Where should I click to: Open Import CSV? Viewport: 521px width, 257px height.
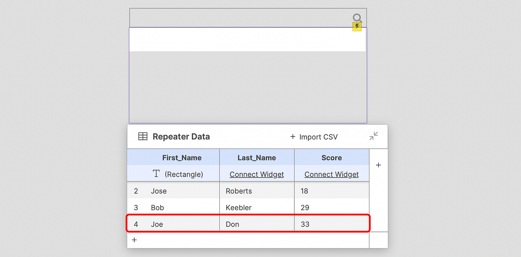coord(318,137)
